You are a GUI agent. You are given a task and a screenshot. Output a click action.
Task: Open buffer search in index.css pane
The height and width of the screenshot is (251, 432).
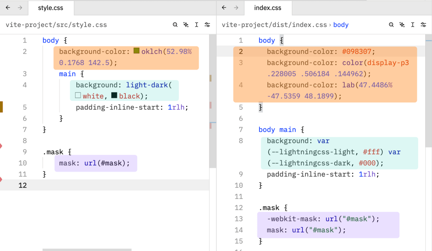[x=391, y=25]
